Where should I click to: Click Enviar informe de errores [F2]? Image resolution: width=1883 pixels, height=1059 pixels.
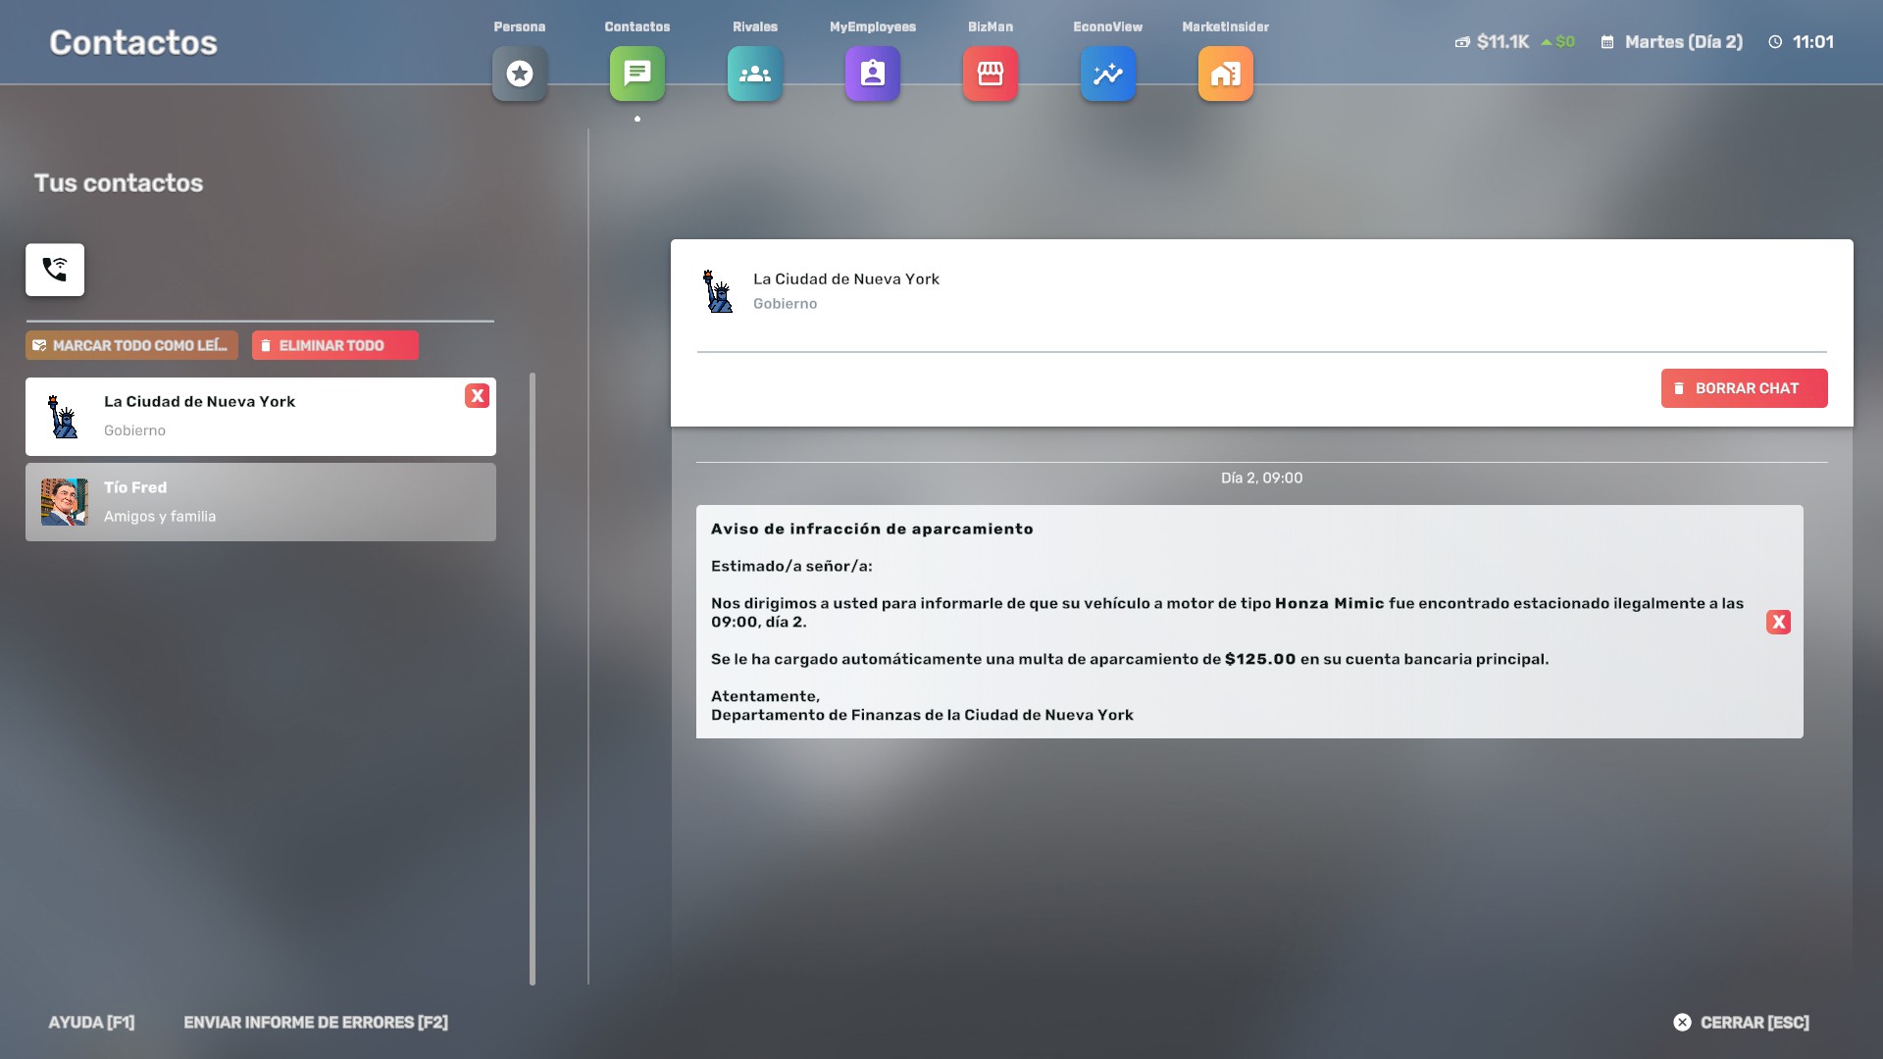tap(316, 1022)
